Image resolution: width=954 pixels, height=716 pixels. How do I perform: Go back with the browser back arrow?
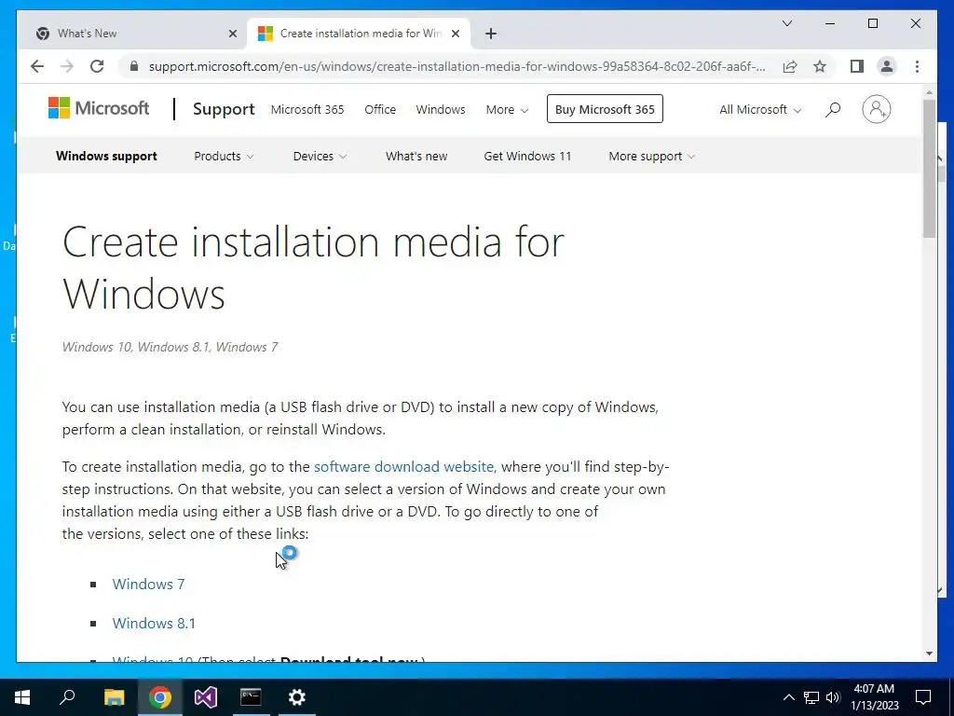point(37,66)
